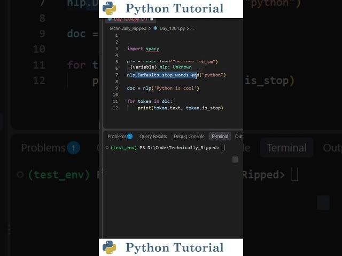Screen dimensions: 342x256
Task: Open the partially visible Output tab
Action: tap(239, 137)
